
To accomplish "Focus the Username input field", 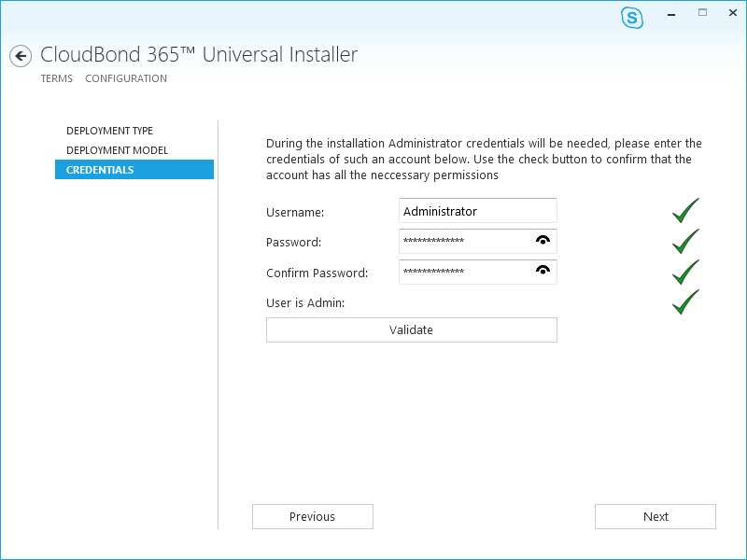I will point(478,211).
